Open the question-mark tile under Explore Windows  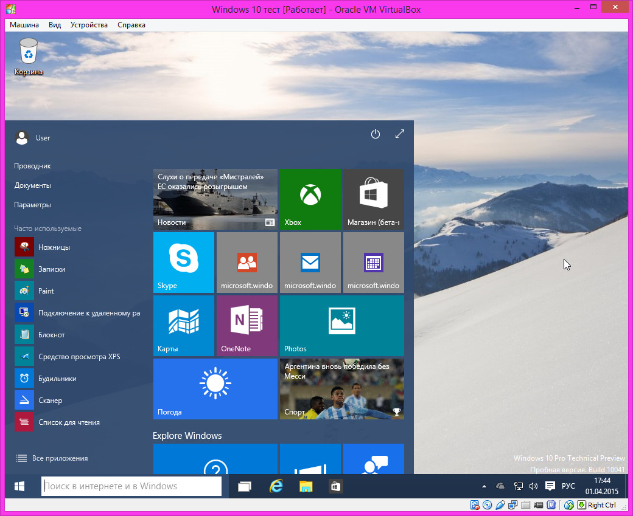pos(215,459)
